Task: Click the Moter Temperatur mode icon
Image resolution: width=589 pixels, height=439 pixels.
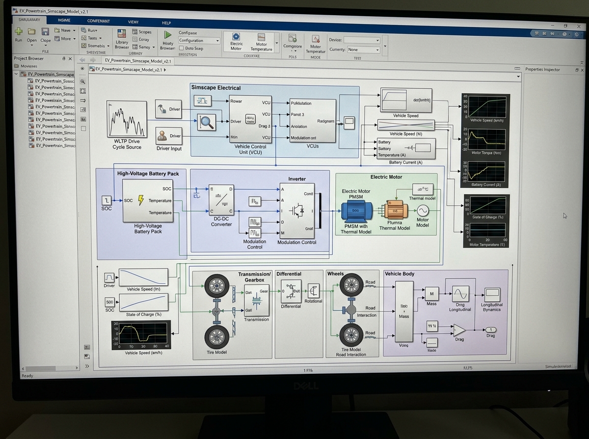Action: (315, 38)
